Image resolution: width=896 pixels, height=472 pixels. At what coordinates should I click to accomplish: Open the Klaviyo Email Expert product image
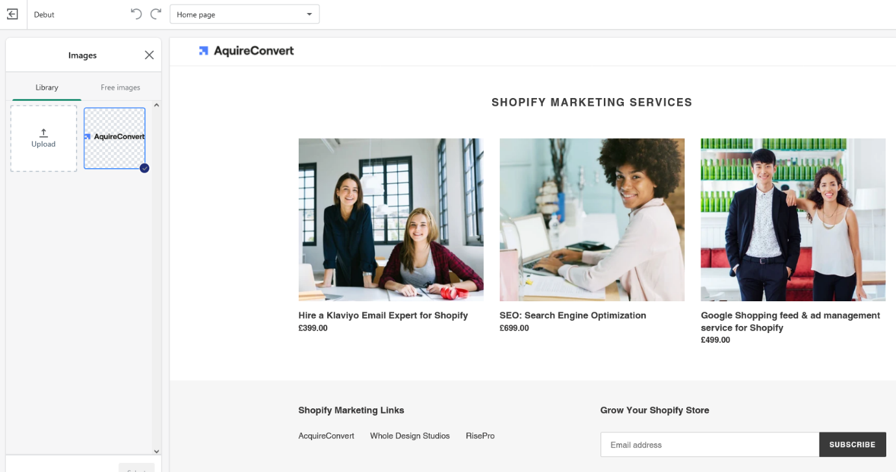(391, 219)
